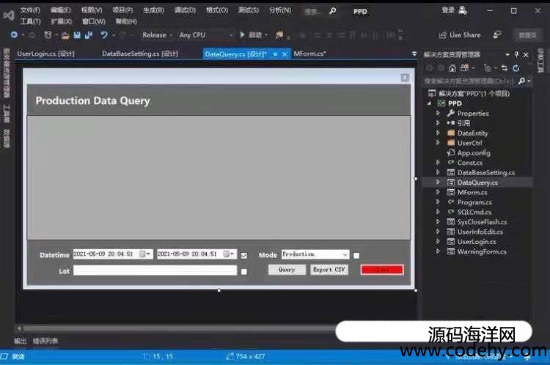Click the account sign-in person icon
Image resolution: width=550 pixels, height=365 pixels.
pyautogui.click(x=463, y=10)
